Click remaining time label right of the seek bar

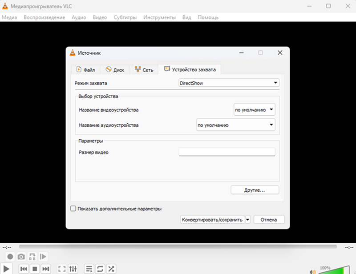point(349,247)
